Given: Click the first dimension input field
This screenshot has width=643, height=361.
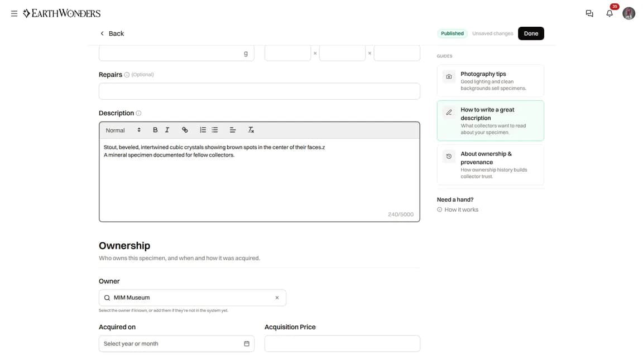Looking at the screenshot, I should (287, 53).
